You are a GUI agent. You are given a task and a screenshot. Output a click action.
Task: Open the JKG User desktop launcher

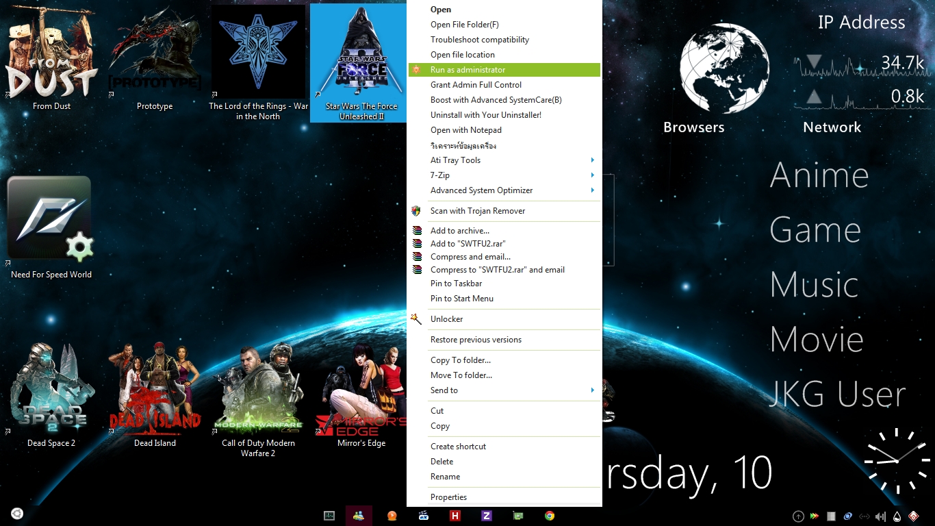[837, 394]
